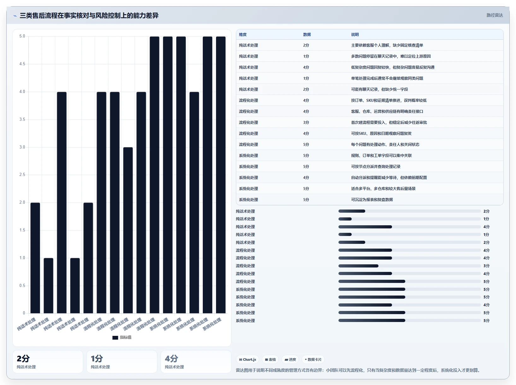The width and height of the screenshot is (516, 385).
Task: Click the 系统化处理 progress bar showing 4分
Action: 409,305
